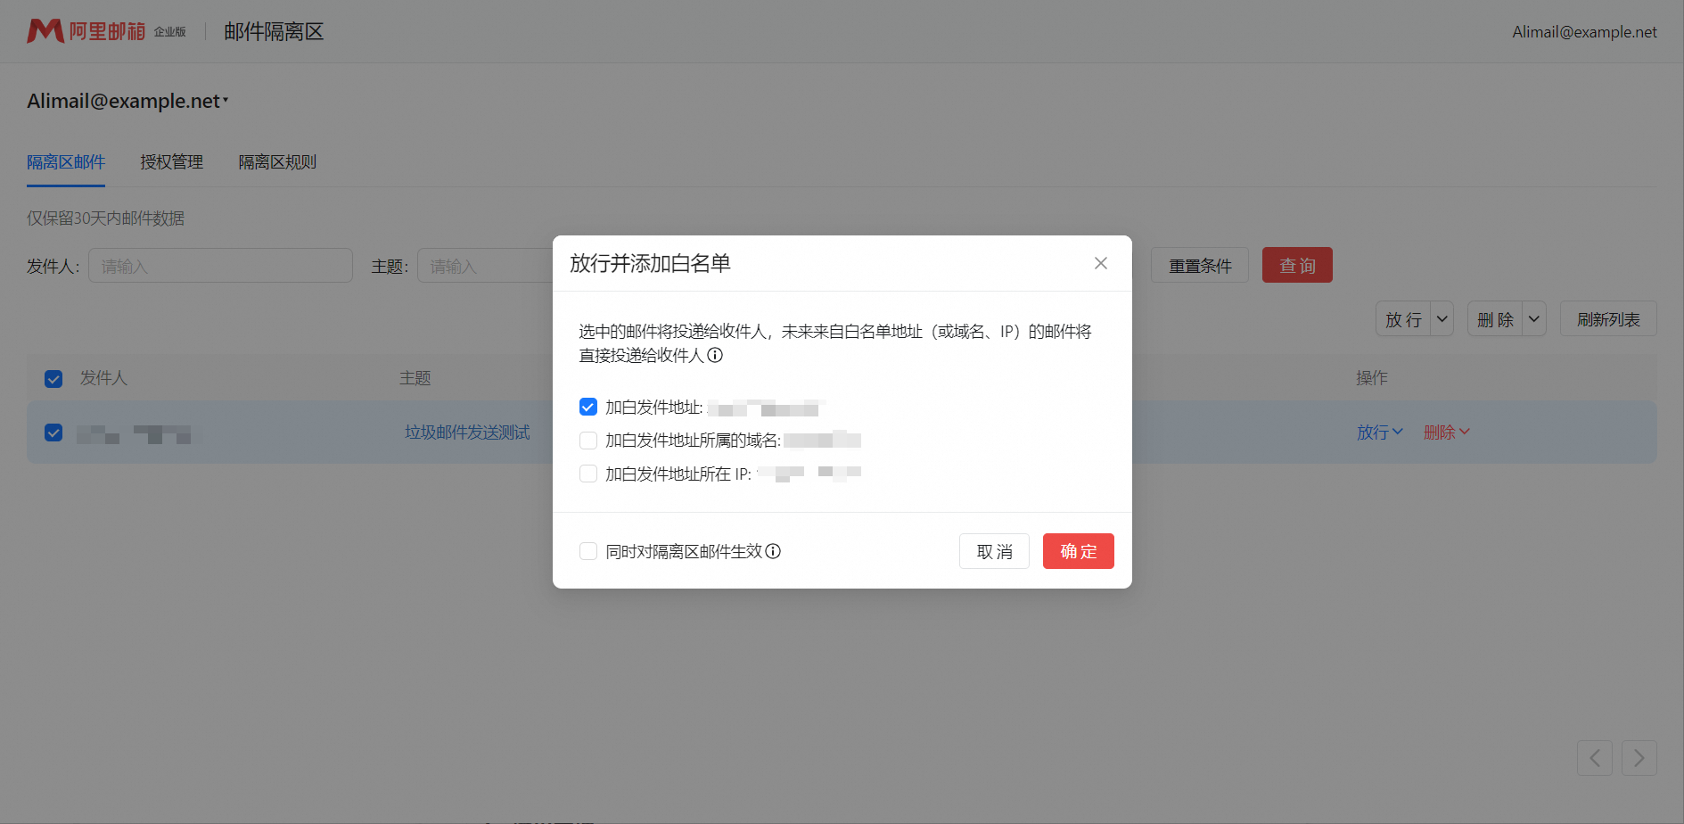Screen dimensions: 1684x824
Task: Uncheck the 加白发件地址 option
Action: 588,407
